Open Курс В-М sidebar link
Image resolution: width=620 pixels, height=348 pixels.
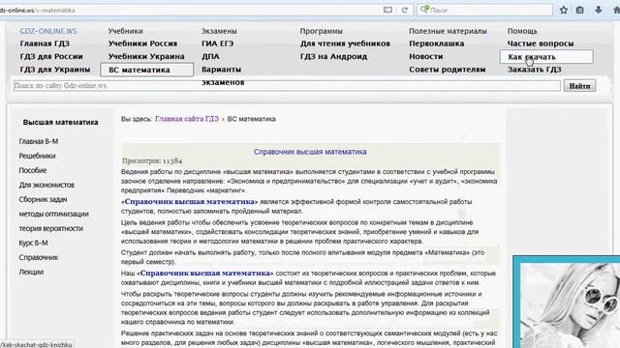point(33,243)
